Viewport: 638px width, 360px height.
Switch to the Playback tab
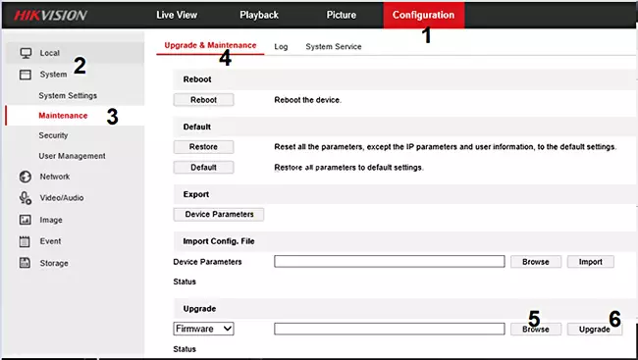click(x=259, y=15)
